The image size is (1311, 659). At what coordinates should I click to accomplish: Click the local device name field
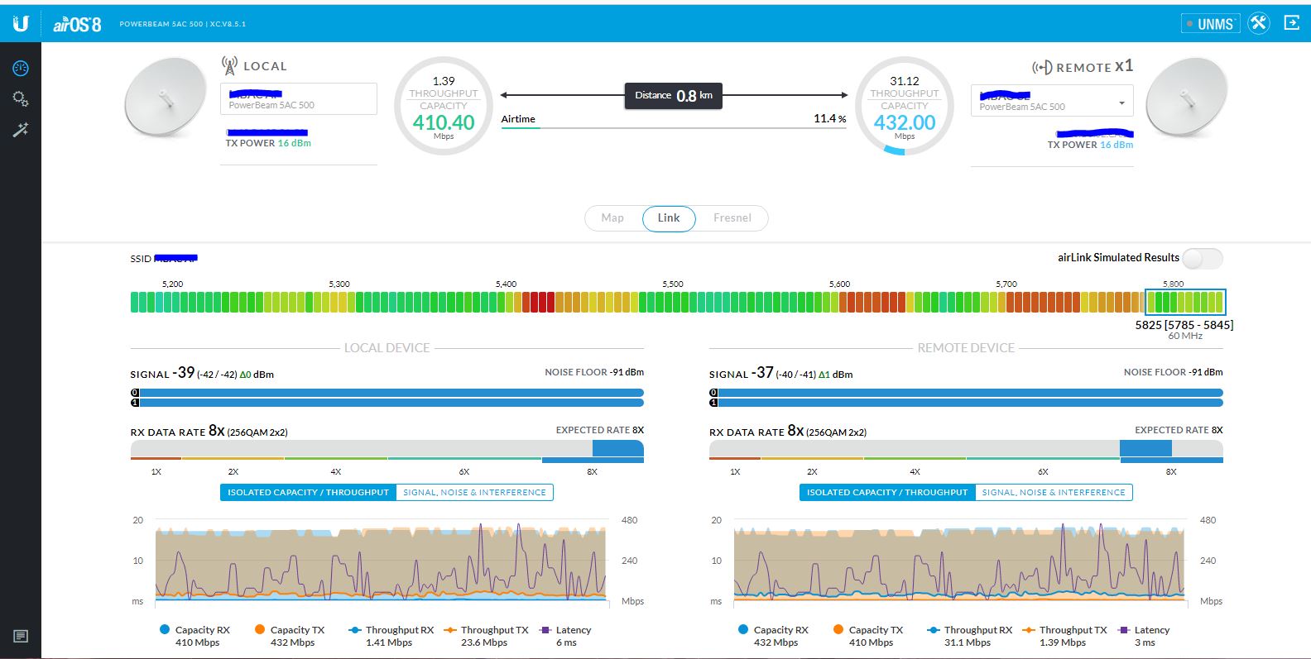tap(298, 98)
